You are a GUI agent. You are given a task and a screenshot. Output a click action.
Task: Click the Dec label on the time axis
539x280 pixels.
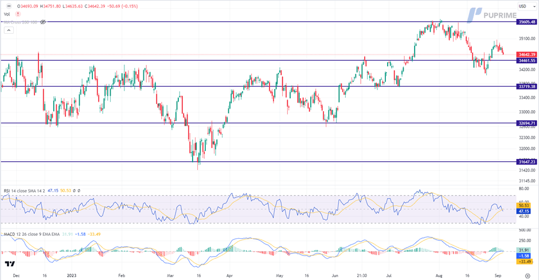pos(16,275)
